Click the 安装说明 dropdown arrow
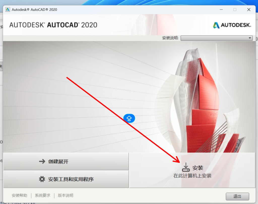This screenshot has height=204, width=258. coord(250,38)
